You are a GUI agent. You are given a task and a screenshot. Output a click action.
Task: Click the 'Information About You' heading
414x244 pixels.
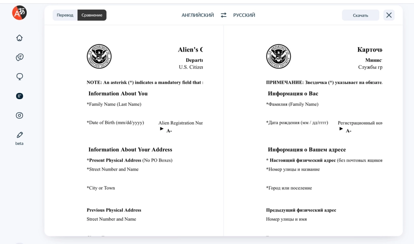click(x=118, y=94)
